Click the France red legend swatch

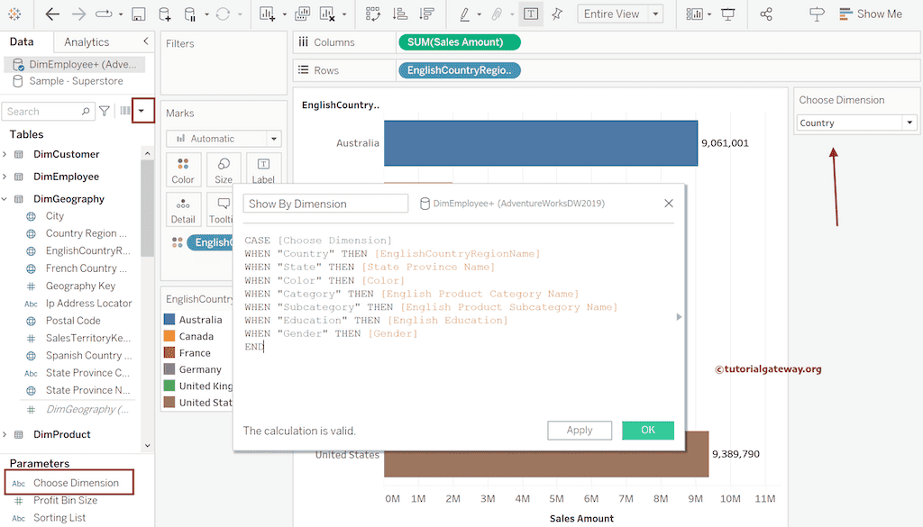coord(169,352)
